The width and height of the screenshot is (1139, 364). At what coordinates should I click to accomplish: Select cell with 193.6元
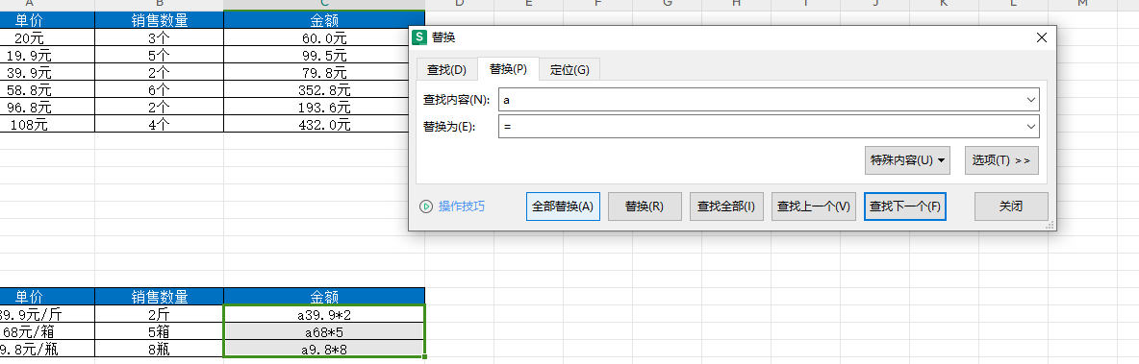[324, 107]
